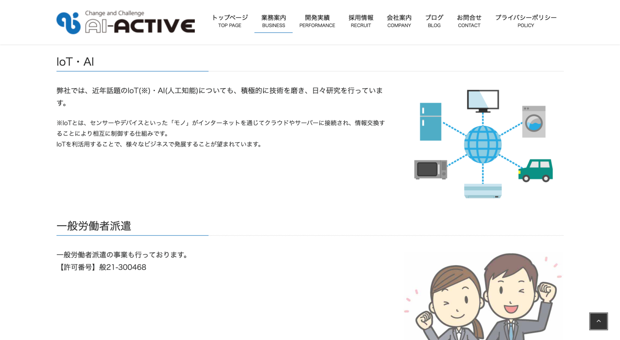Go to 採用情報 RECRUIT page
Screen dimensions: 620x340
click(x=361, y=21)
